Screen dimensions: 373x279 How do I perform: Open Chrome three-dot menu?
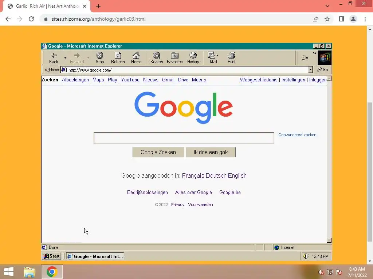(x=365, y=19)
